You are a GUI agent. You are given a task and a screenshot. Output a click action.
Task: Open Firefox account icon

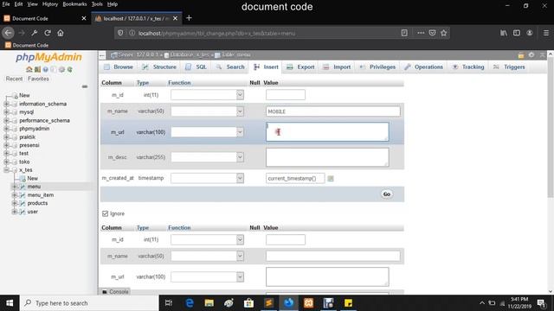(x=529, y=33)
